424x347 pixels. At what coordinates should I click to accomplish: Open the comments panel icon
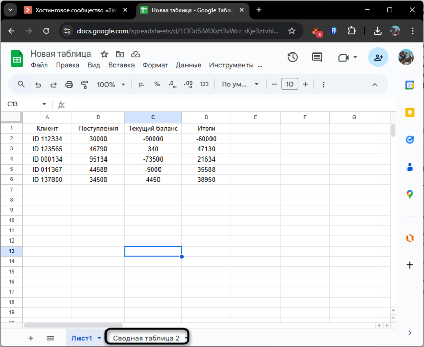coord(317,58)
